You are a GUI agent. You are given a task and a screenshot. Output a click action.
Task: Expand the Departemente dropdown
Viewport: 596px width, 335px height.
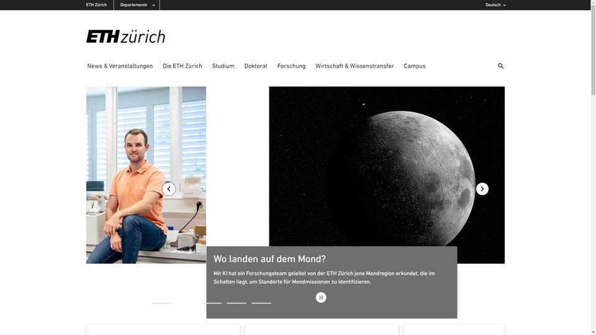(x=137, y=5)
